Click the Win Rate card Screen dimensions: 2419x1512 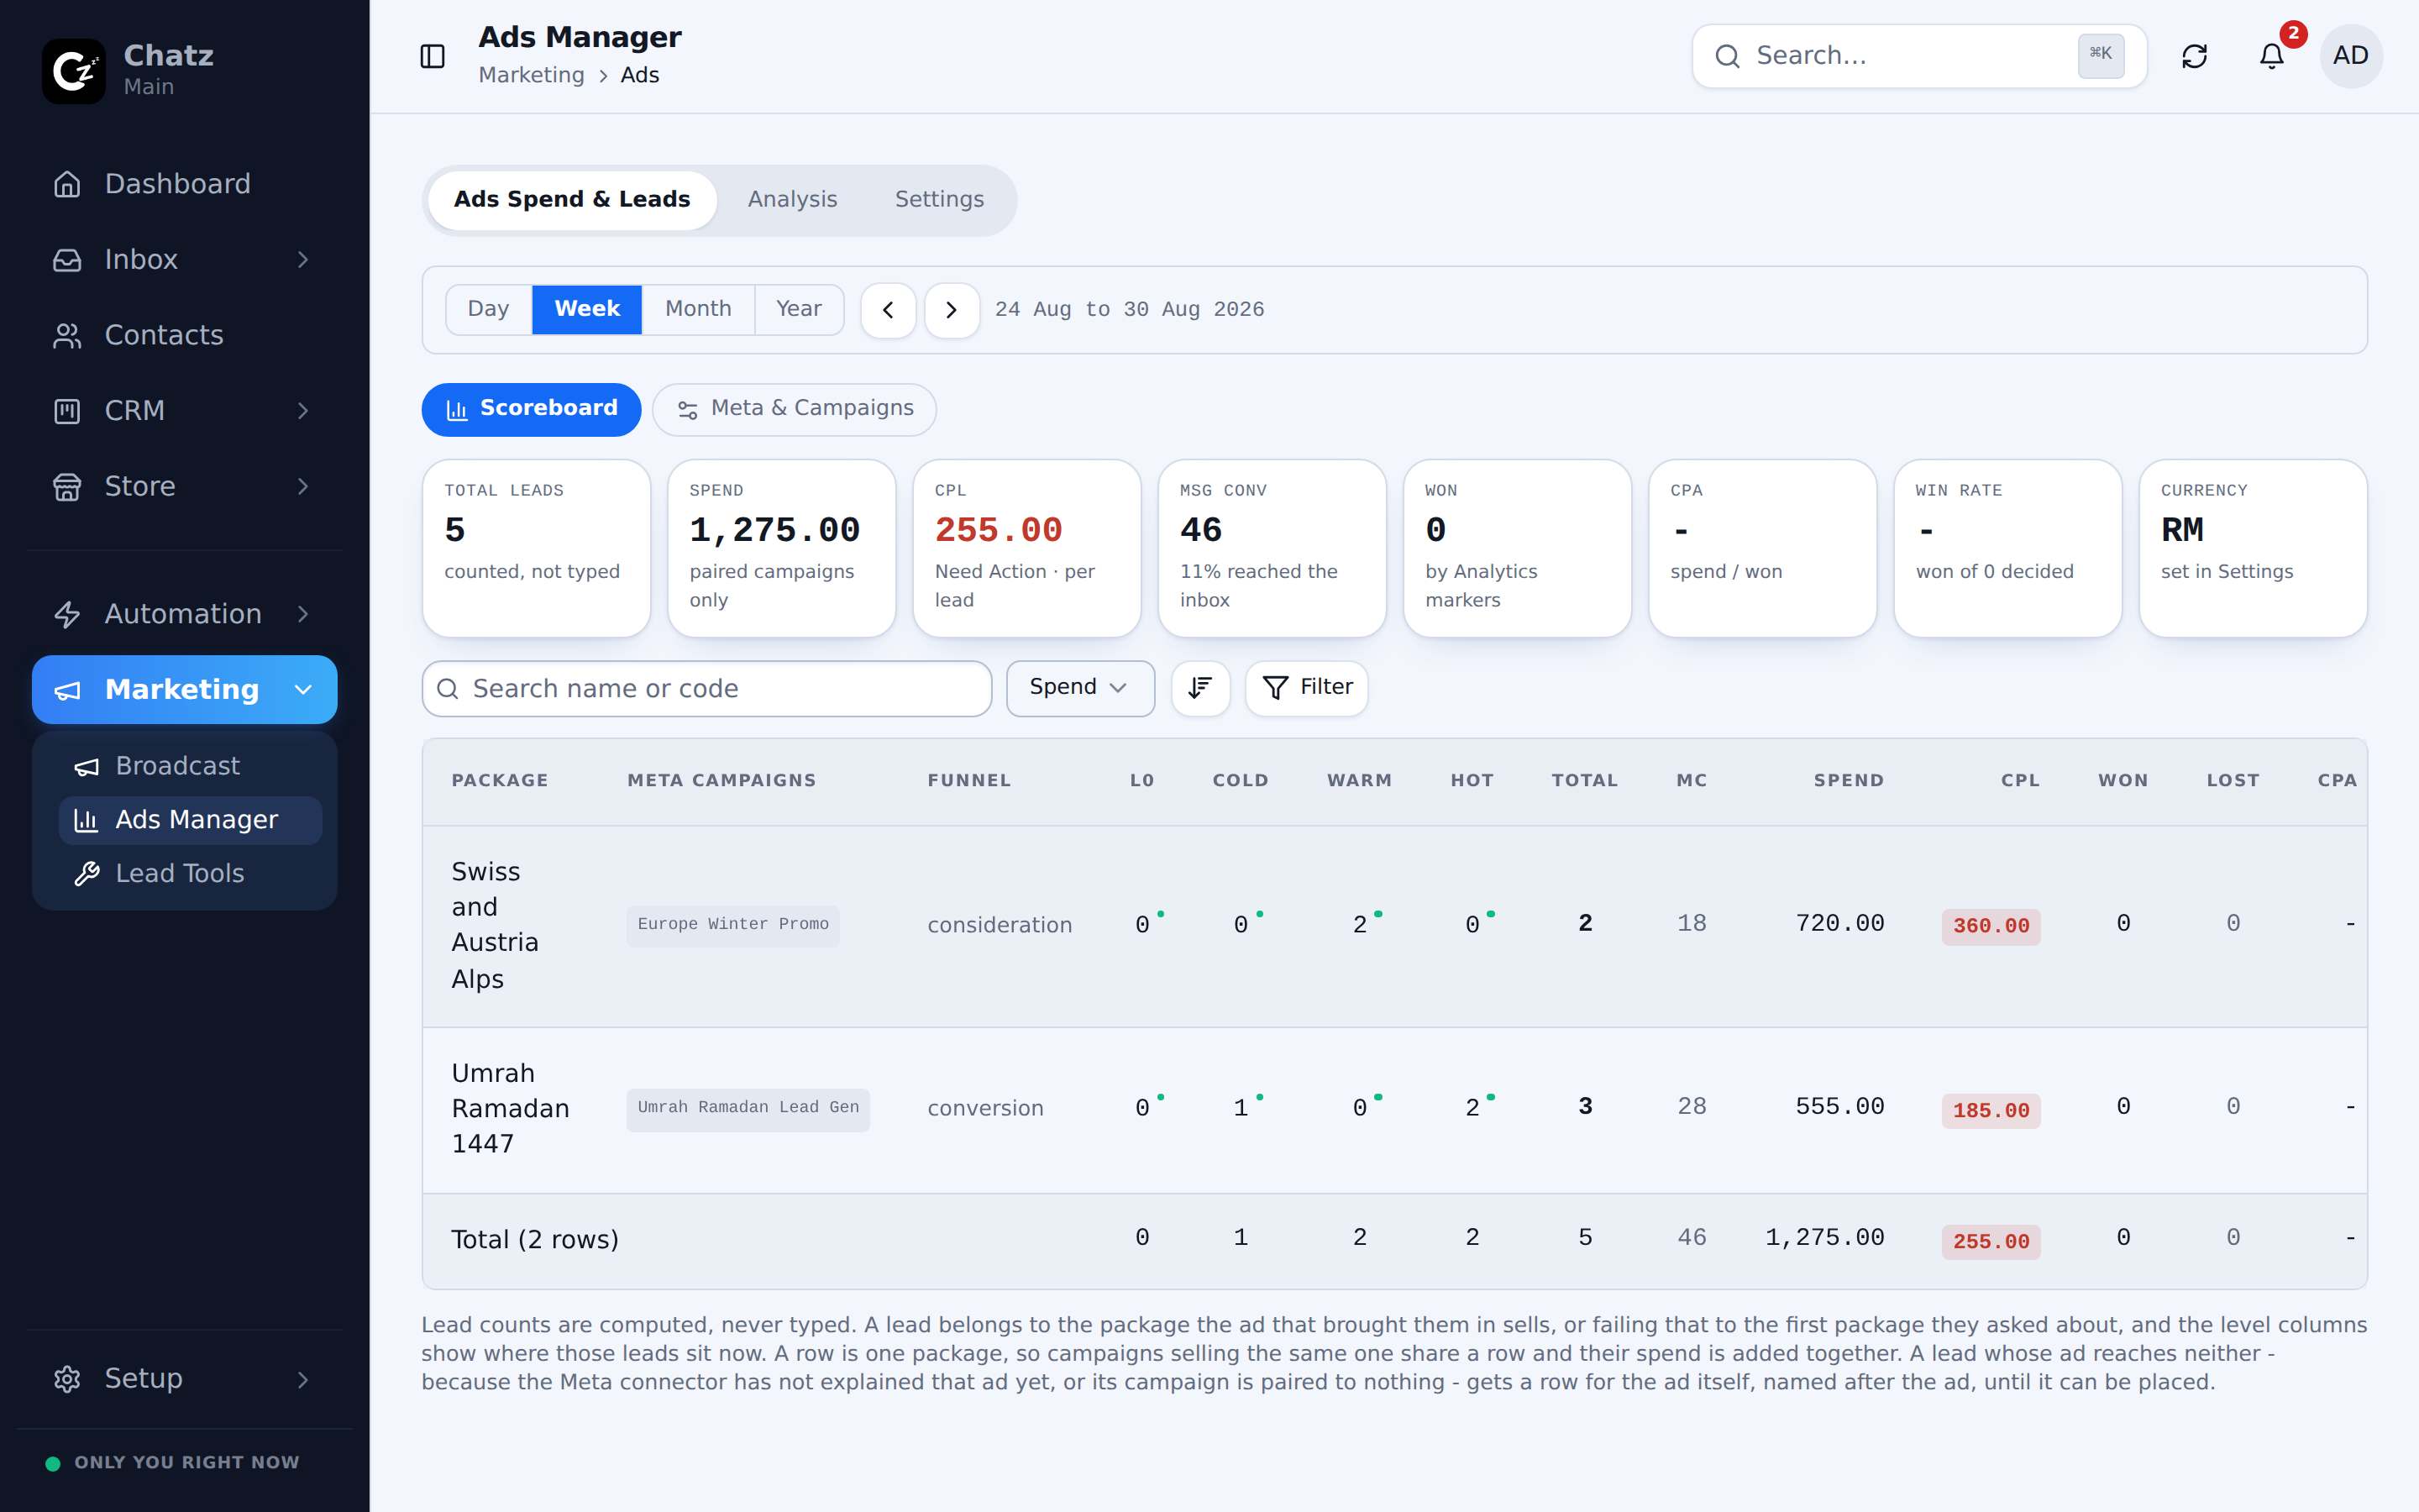[2008, 548]
